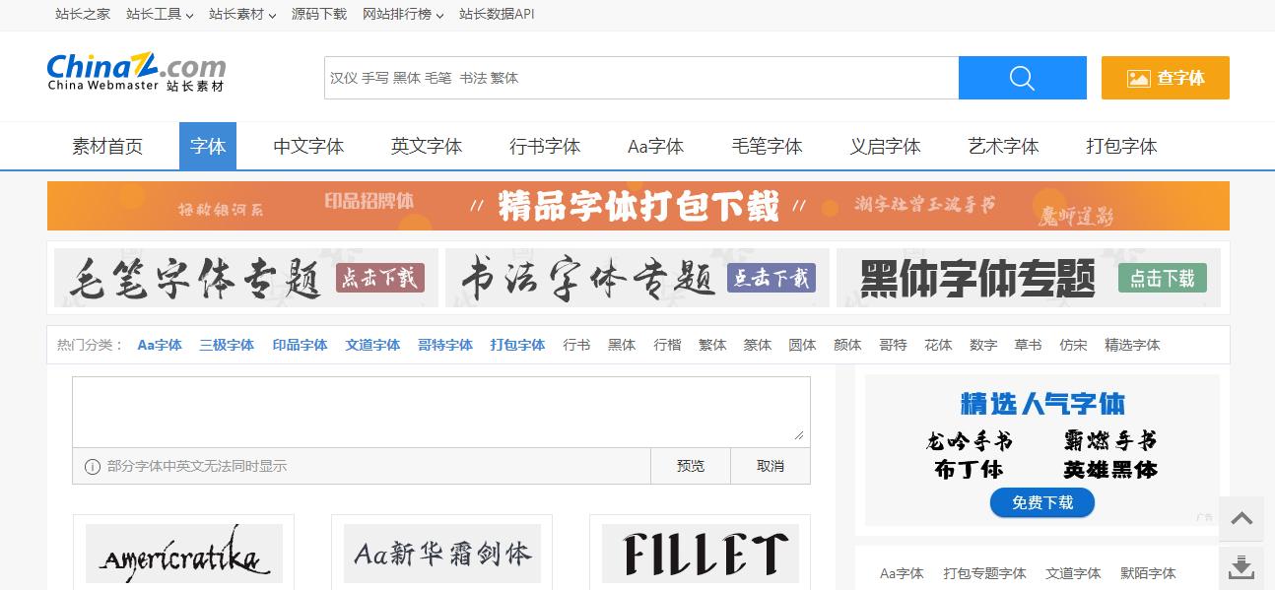Image resolution: width=1275 pixels, height=590 pixels.
Task: Click the blue search magnifier icon
Action: [x=1022, y=77]
